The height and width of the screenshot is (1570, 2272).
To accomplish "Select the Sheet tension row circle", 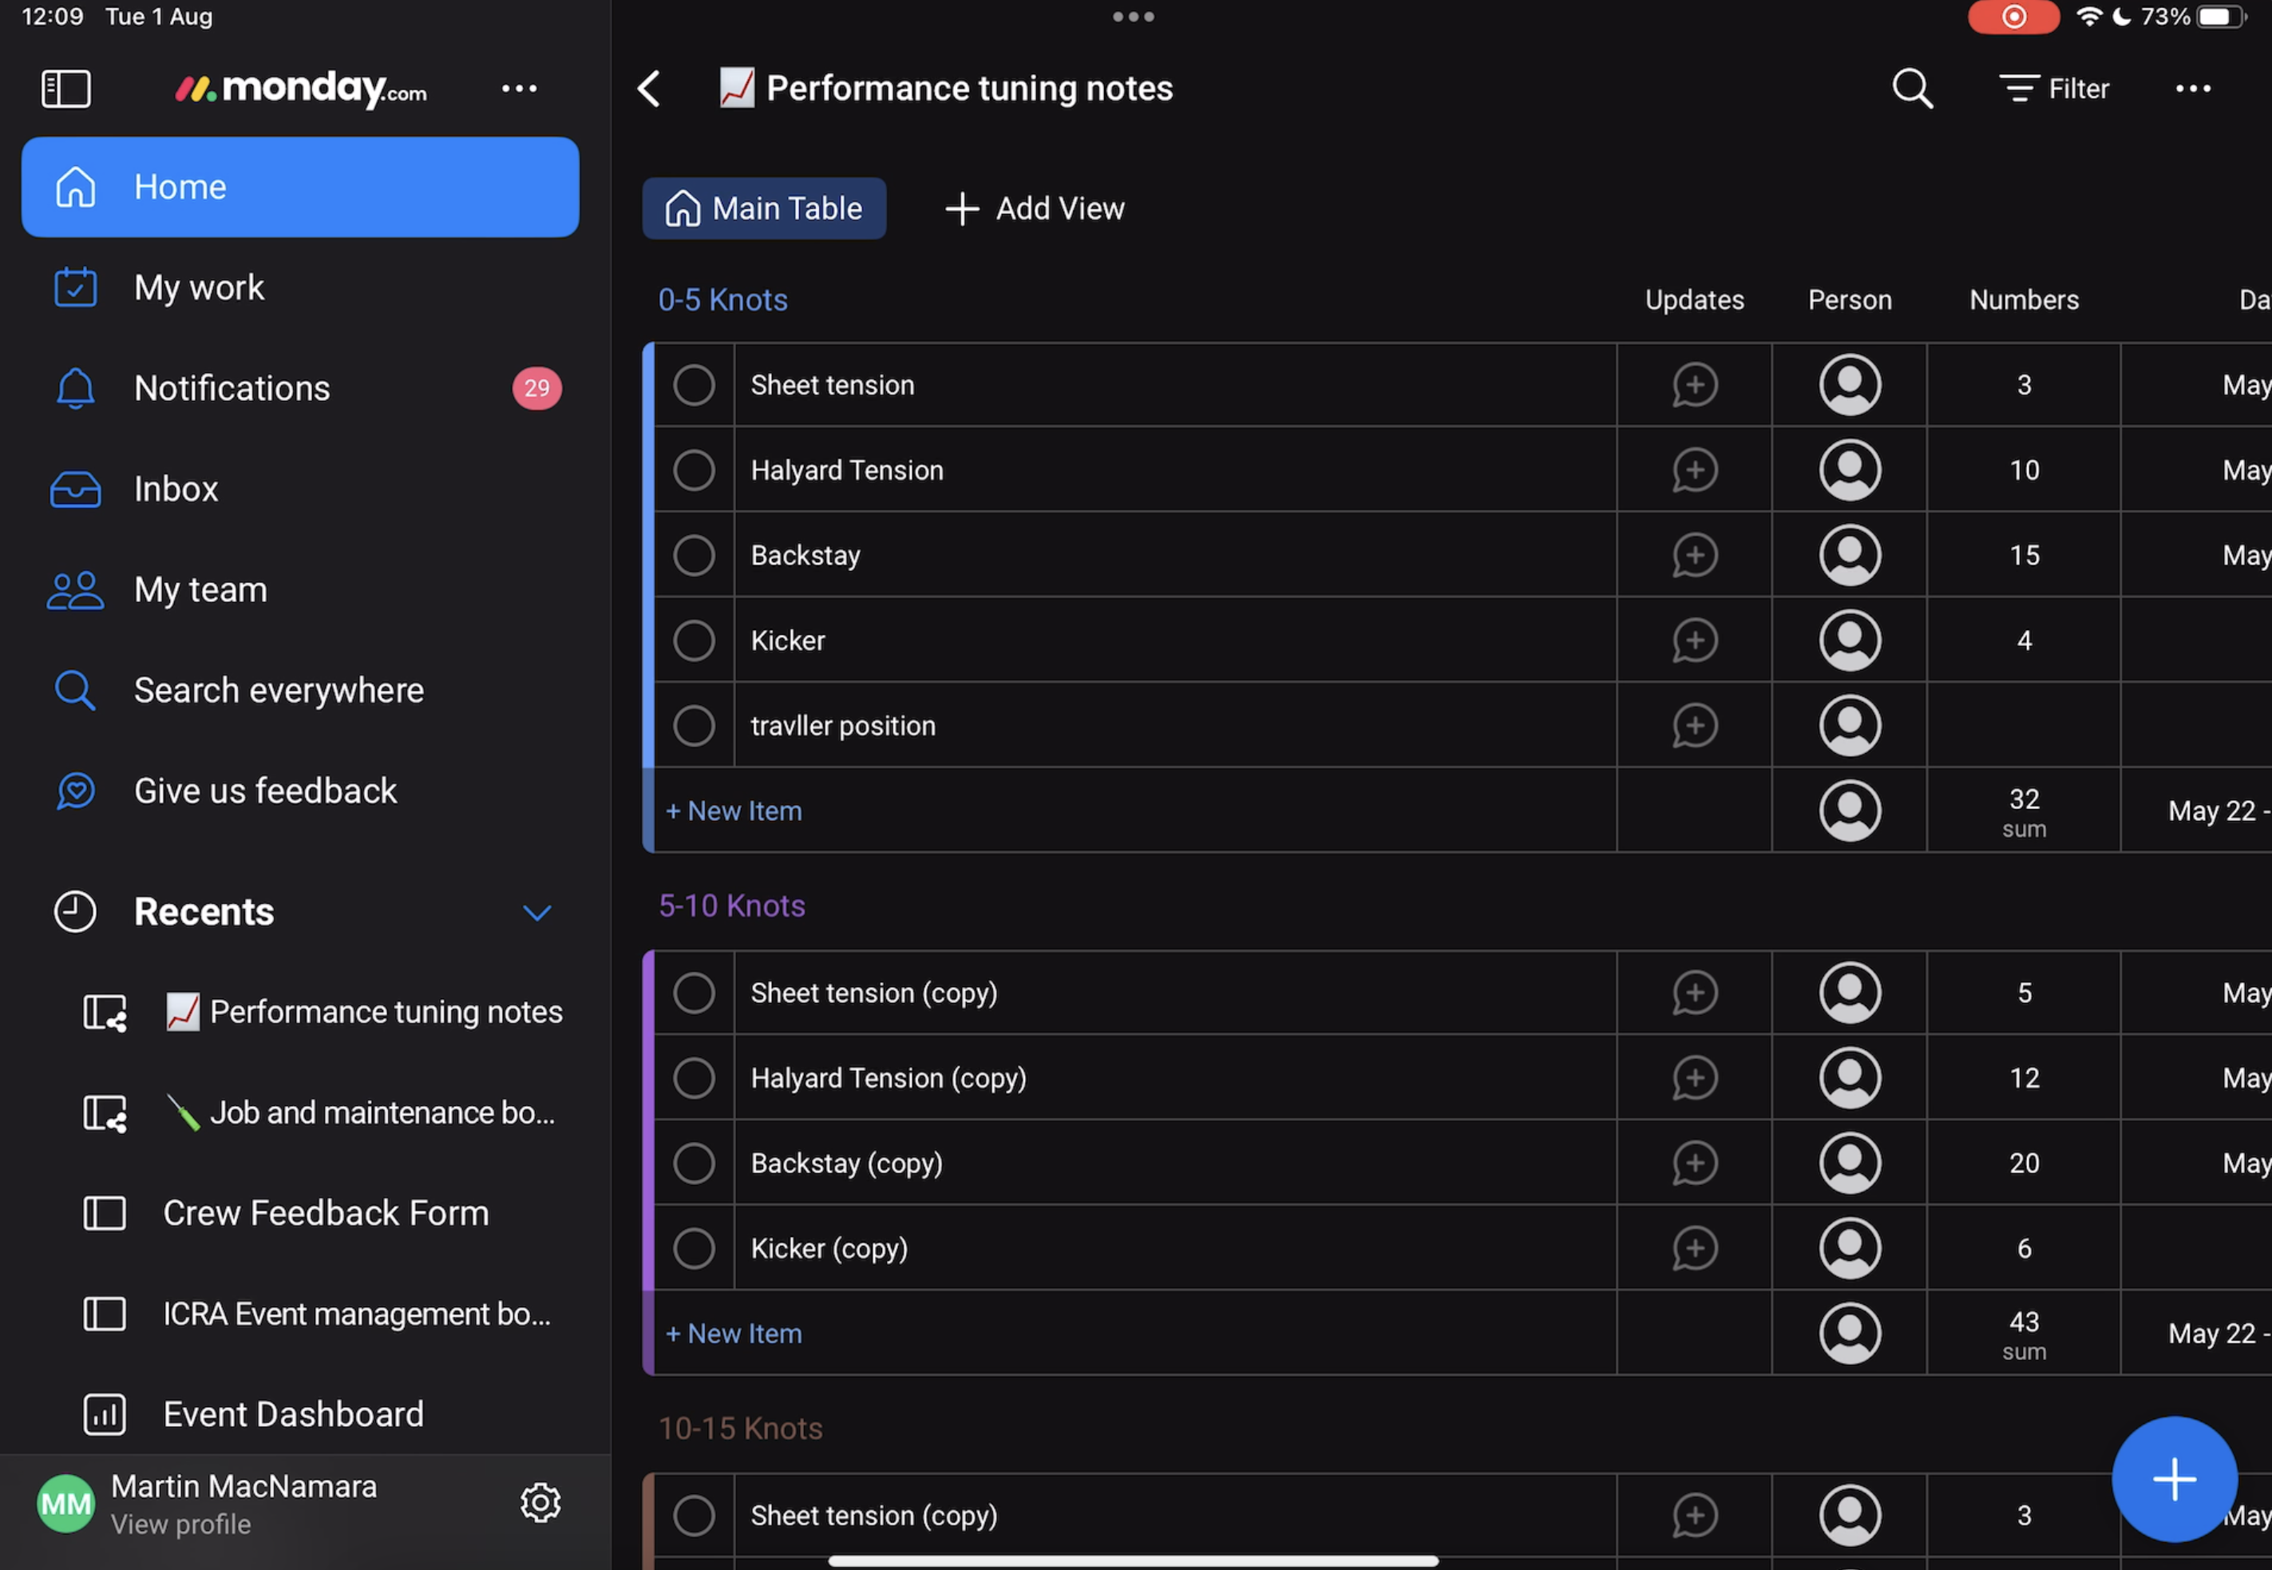I will pyautogui.click(x=694, y=385).
